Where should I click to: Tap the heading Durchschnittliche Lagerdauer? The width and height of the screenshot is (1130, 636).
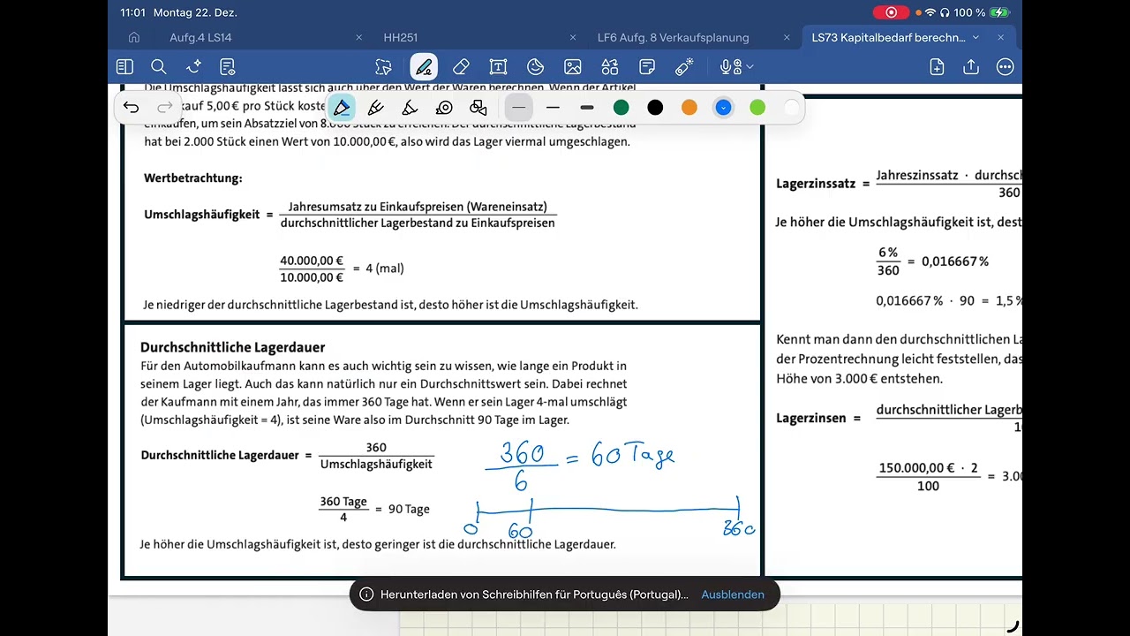coord(232,347)
